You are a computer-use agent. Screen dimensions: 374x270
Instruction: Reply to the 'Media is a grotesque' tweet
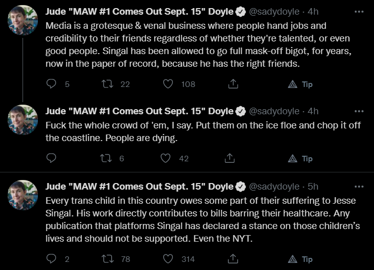tap(52, 84)
